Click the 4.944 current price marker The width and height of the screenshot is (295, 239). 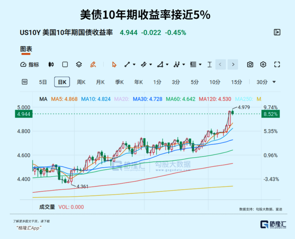point(24,114)
